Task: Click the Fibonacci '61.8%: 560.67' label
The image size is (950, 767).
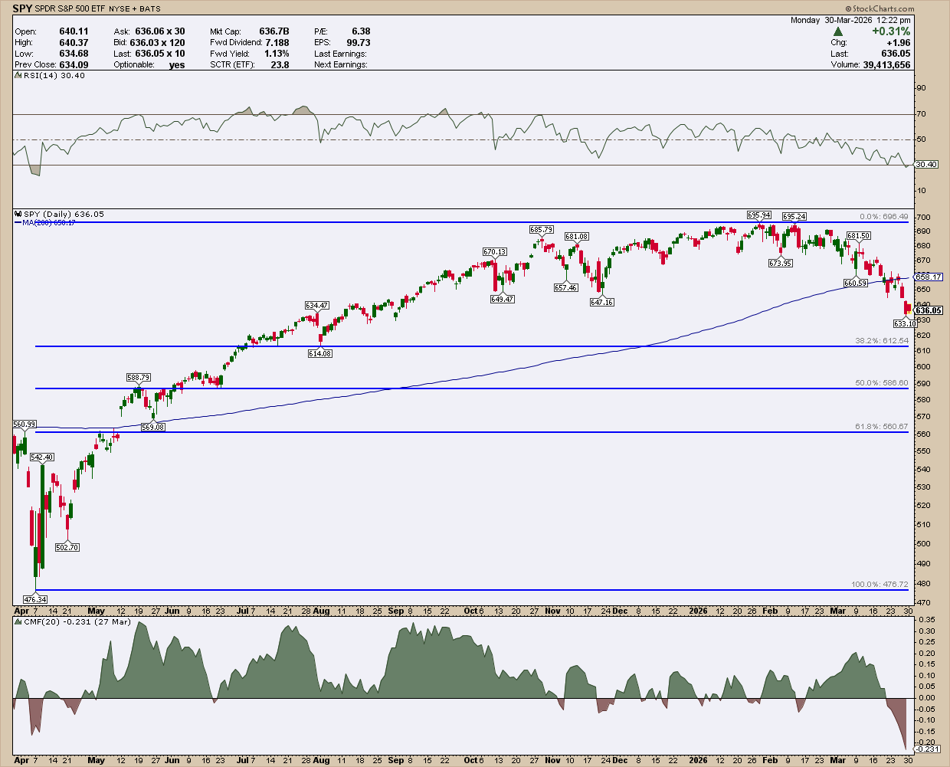Action: point(882,426)
